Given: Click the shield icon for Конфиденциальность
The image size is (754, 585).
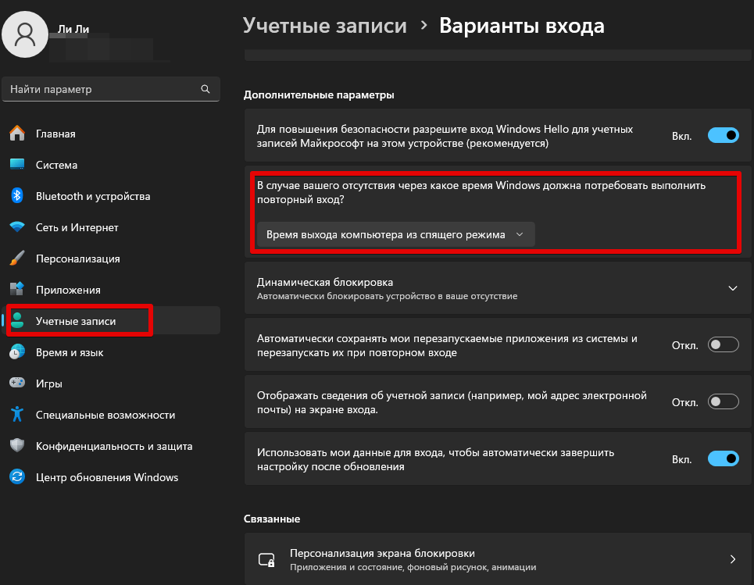Looking at the screenshot, I should tap(17, 446).
